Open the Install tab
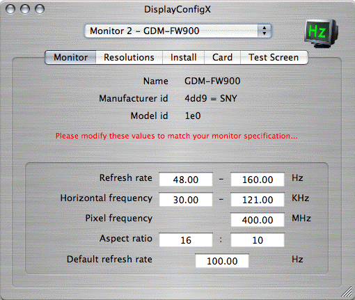This screenshot has width=355, height=300. 183,57
